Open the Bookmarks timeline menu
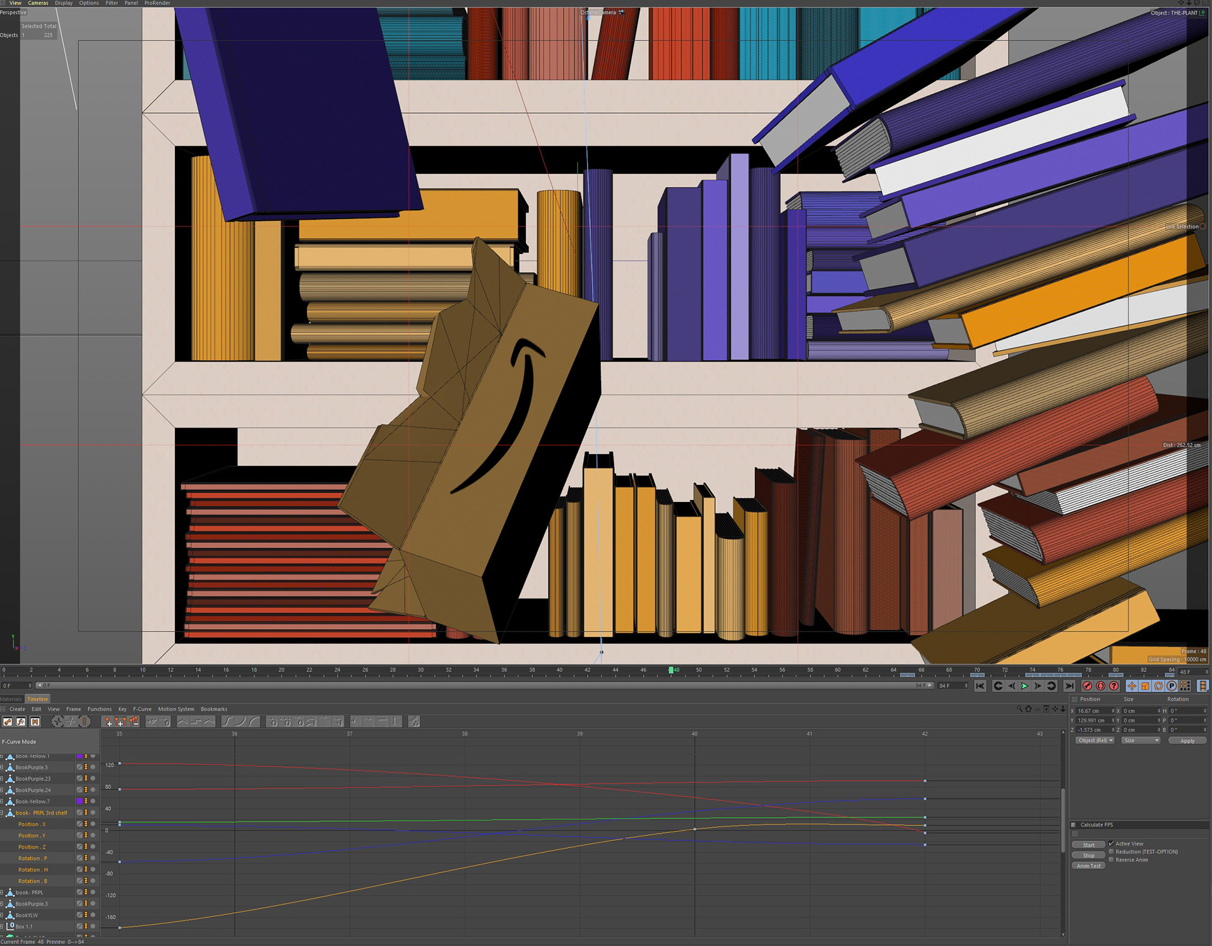Image resolution: width=1212 pixels, height=946 pixels. (x=214, y=709)
